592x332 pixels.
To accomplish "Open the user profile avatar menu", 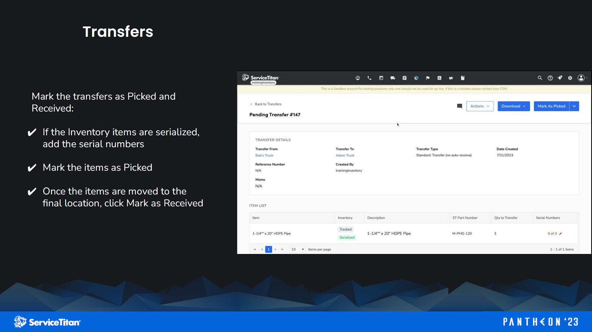I will coord(582,78).
